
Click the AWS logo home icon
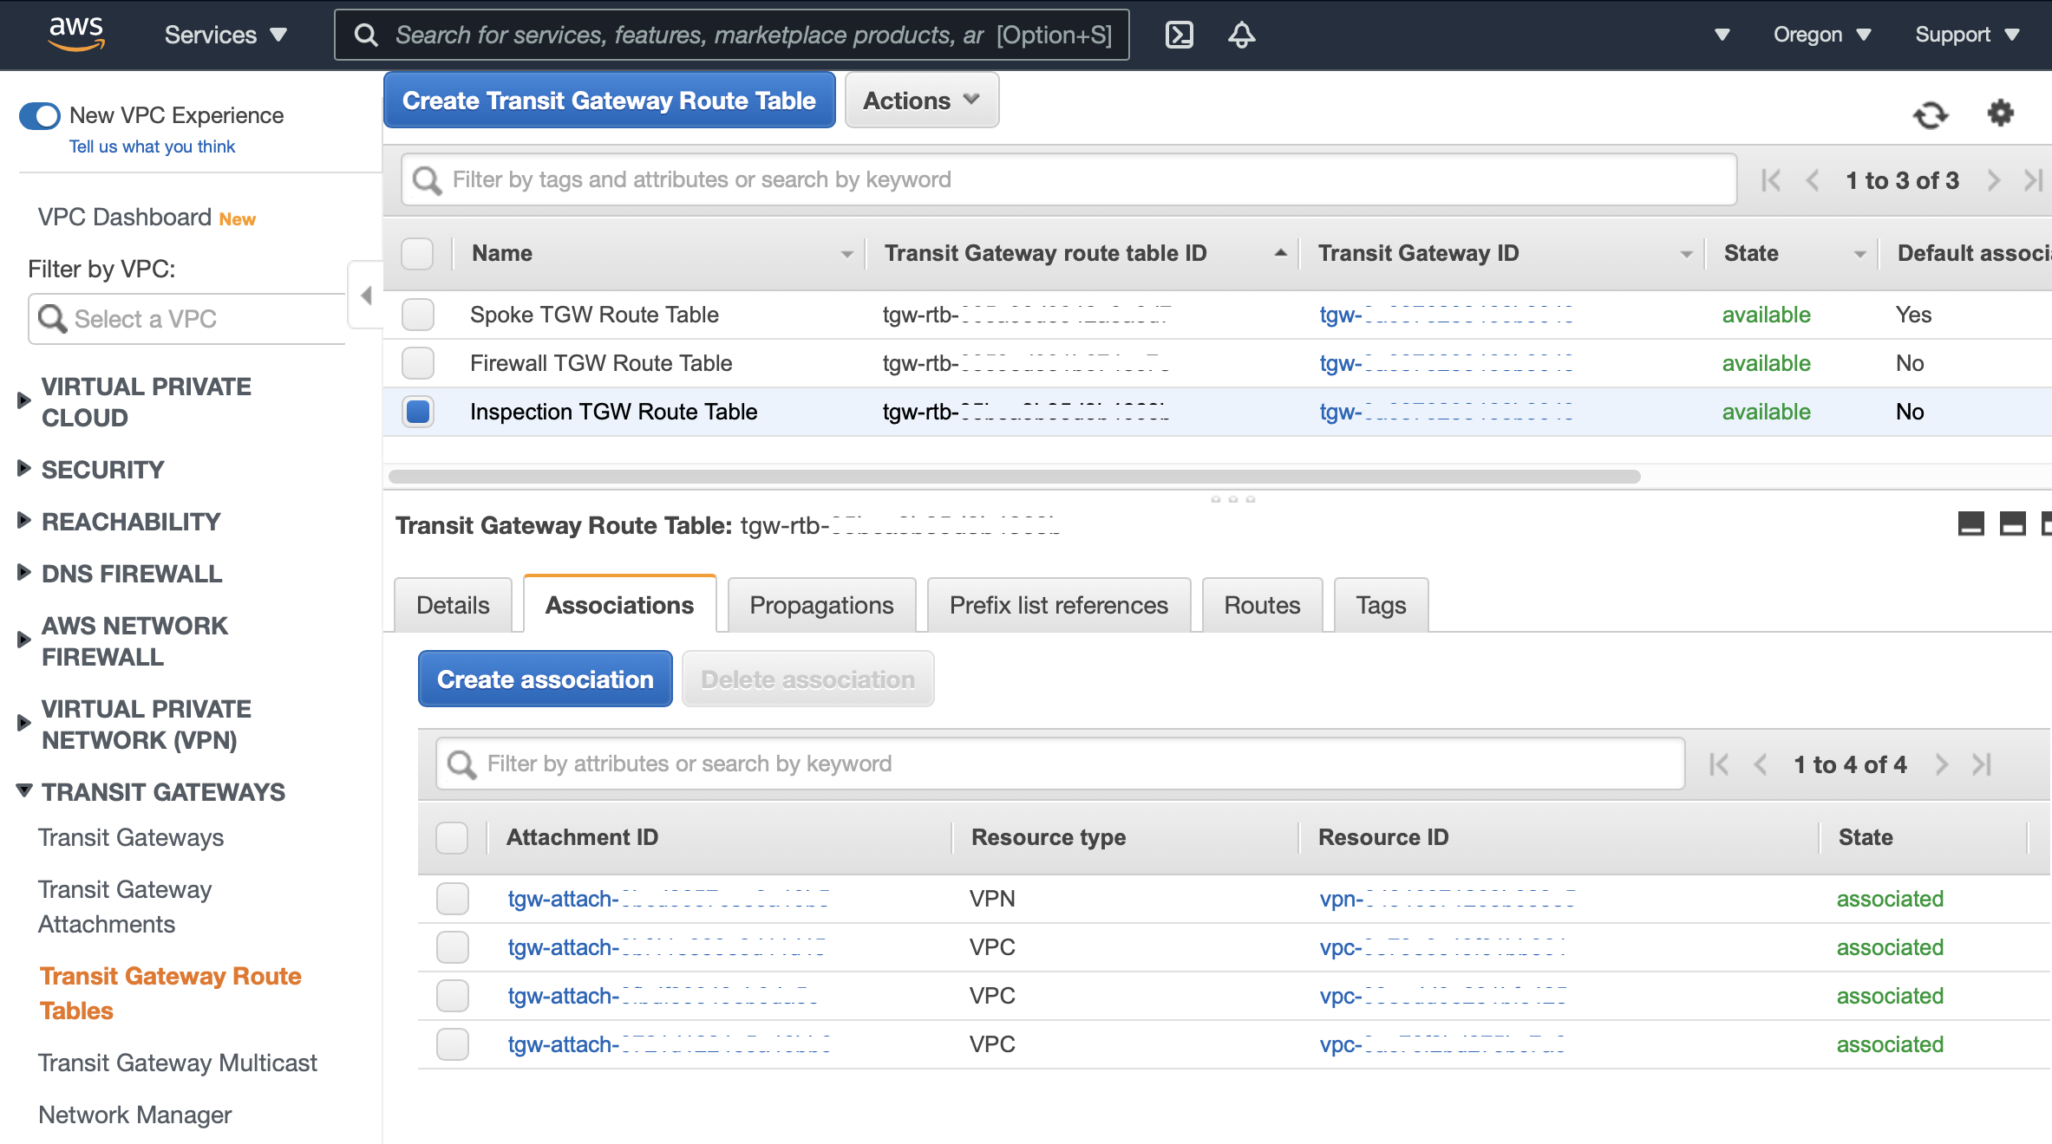[x=76, y=33]
